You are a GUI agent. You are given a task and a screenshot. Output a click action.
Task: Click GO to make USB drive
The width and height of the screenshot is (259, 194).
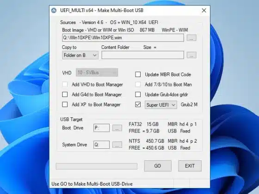[158, 166]
